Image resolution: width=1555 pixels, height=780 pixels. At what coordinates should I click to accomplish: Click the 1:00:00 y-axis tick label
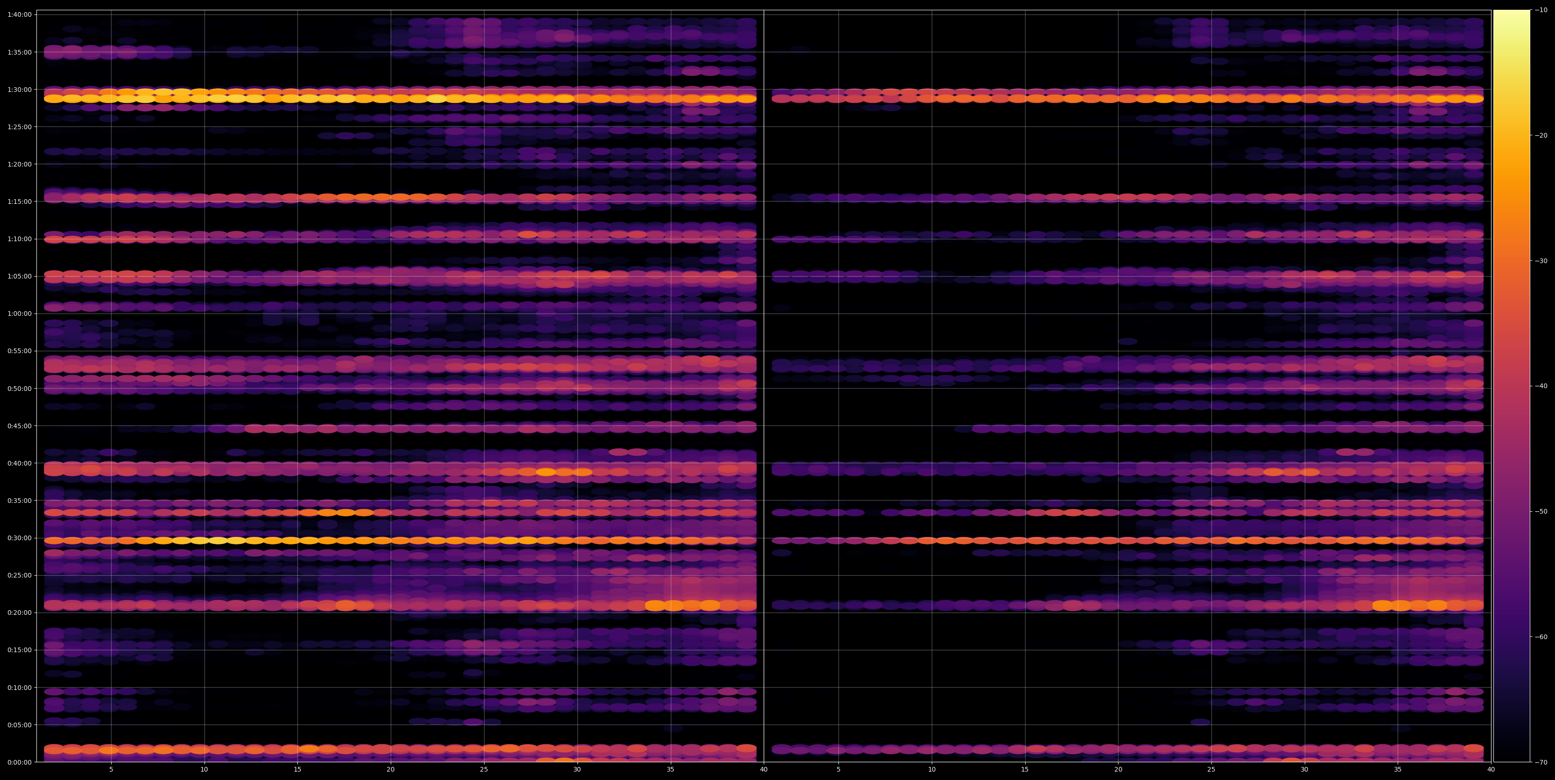tap(19, 313)
